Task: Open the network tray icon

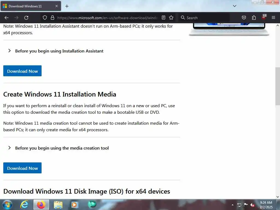Action: tap(239, 205)
